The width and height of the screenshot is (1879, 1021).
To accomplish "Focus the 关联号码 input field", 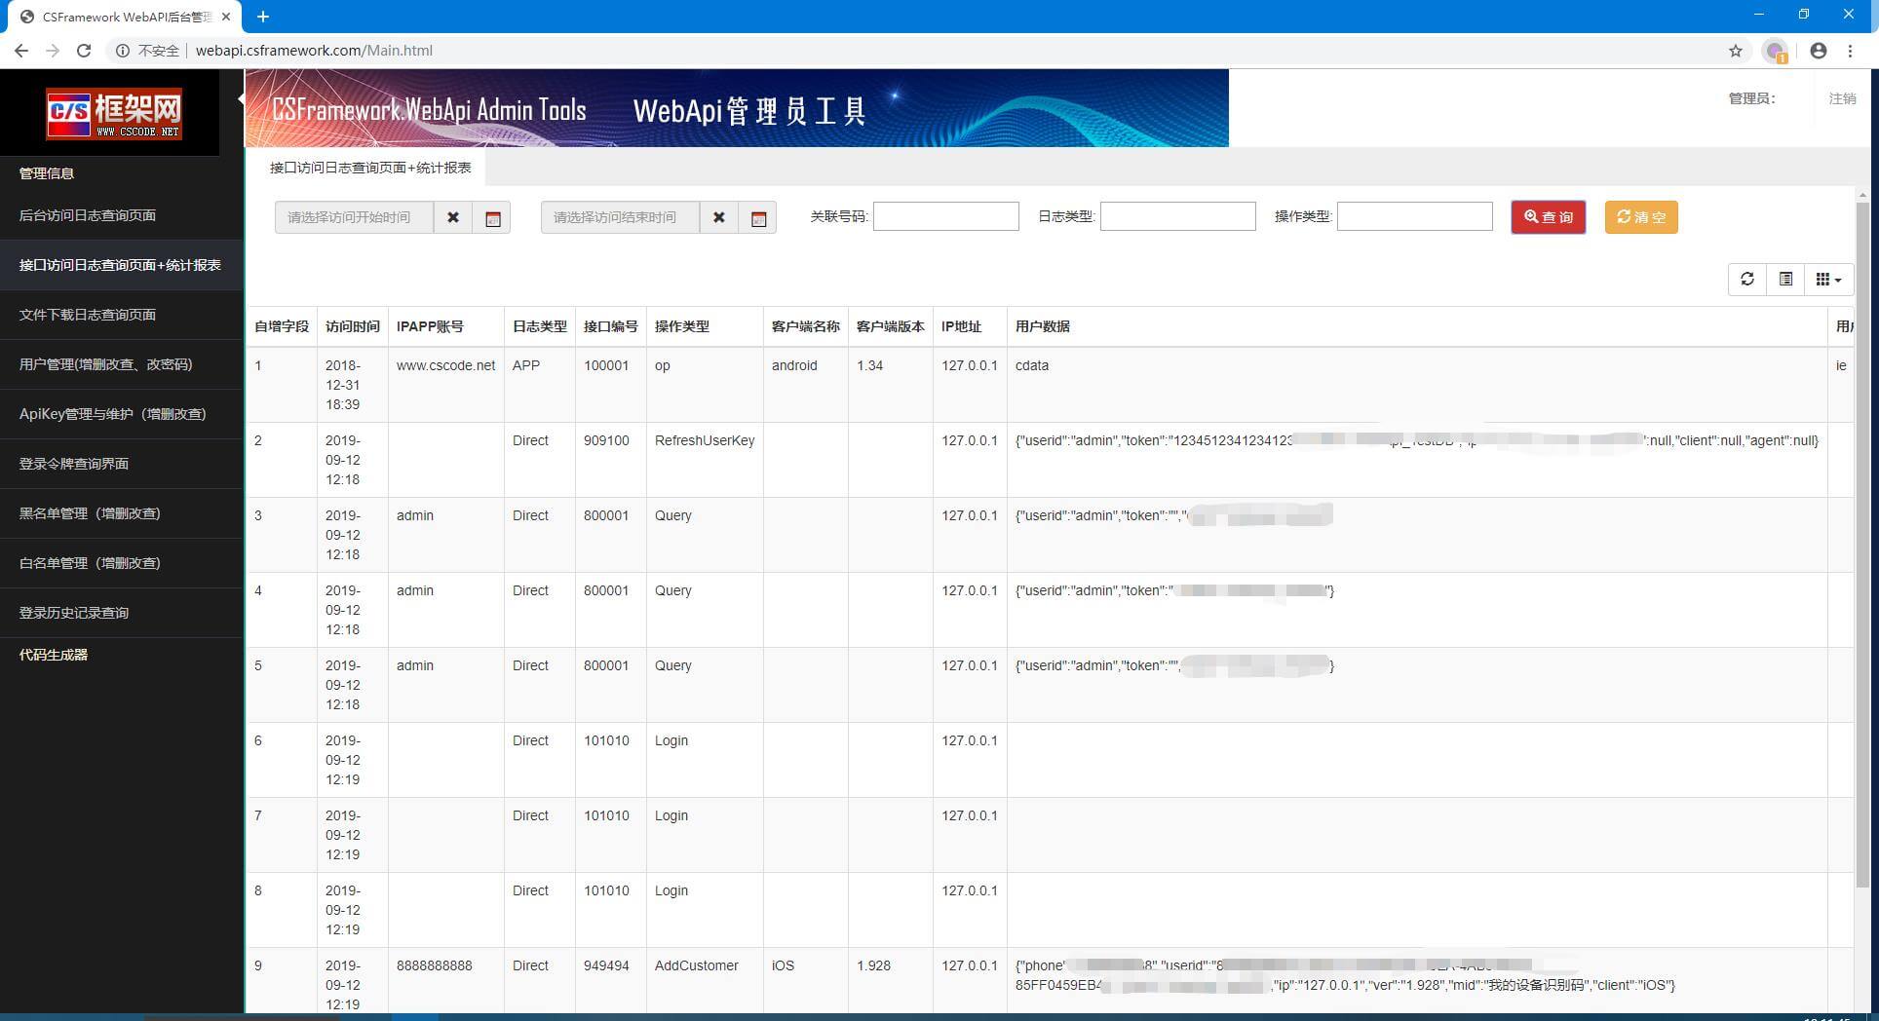I will point(945,216).
